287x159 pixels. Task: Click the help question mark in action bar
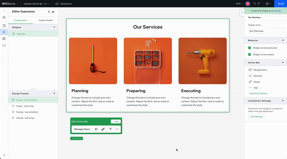[110, 129]
